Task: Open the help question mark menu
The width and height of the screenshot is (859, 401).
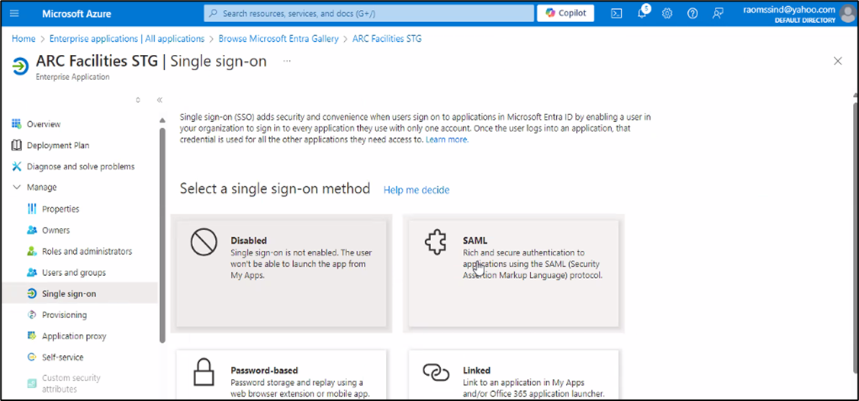Action: point(693,14)
